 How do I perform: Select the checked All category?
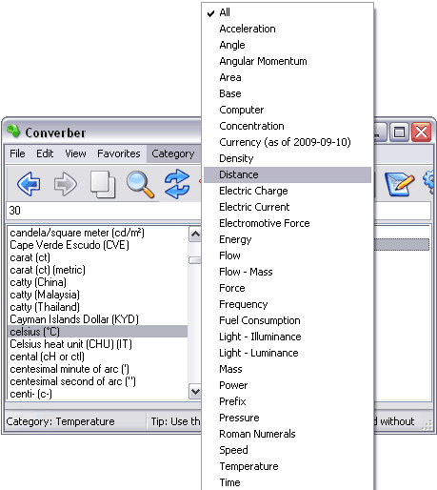click(288, 12)
